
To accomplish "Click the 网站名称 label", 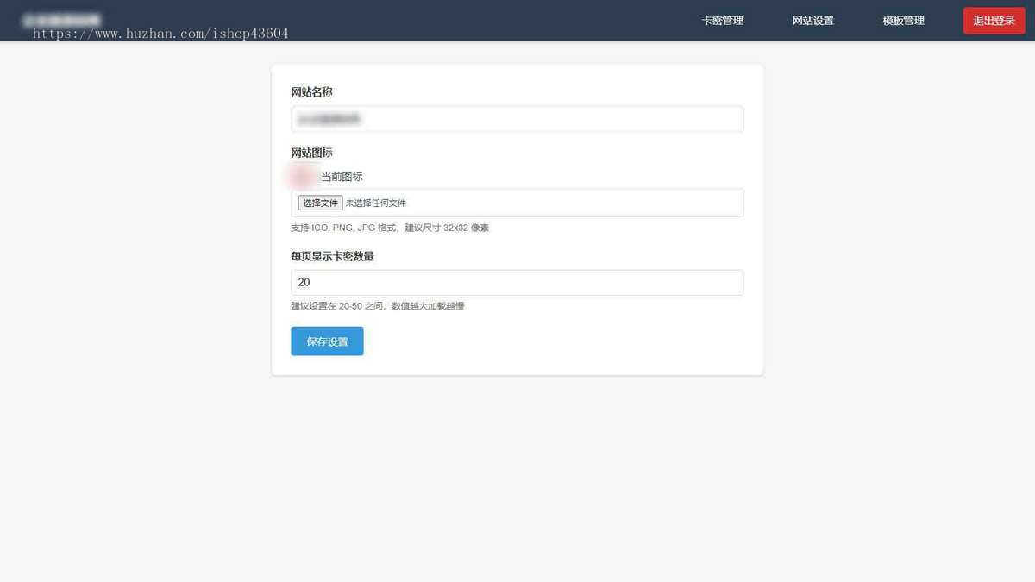I will pyautogui.click(x=311, y=92).
